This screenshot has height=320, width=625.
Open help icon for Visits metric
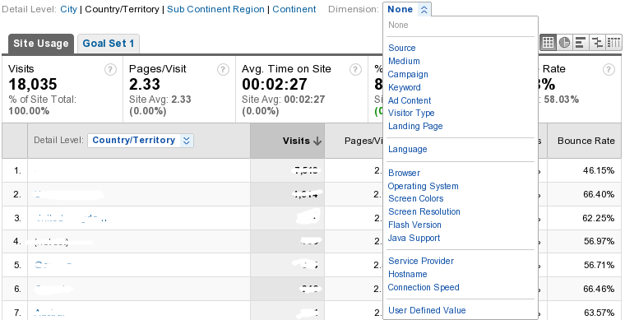(x=110, y=70)
